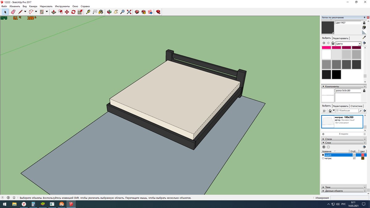Toggle visibility checkbox for Layer0

pyautogui.click(x=354, y=155)
